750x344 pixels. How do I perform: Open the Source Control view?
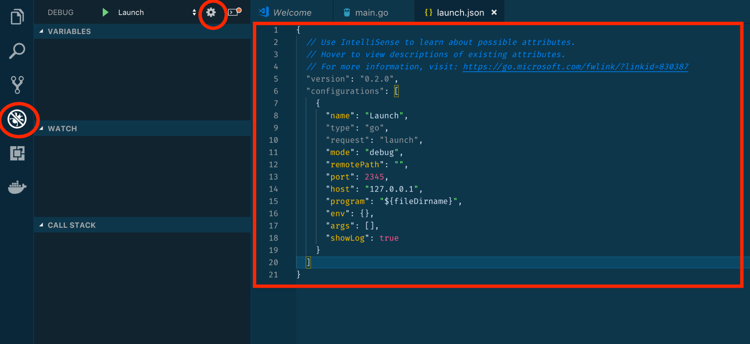pos(16,85)
